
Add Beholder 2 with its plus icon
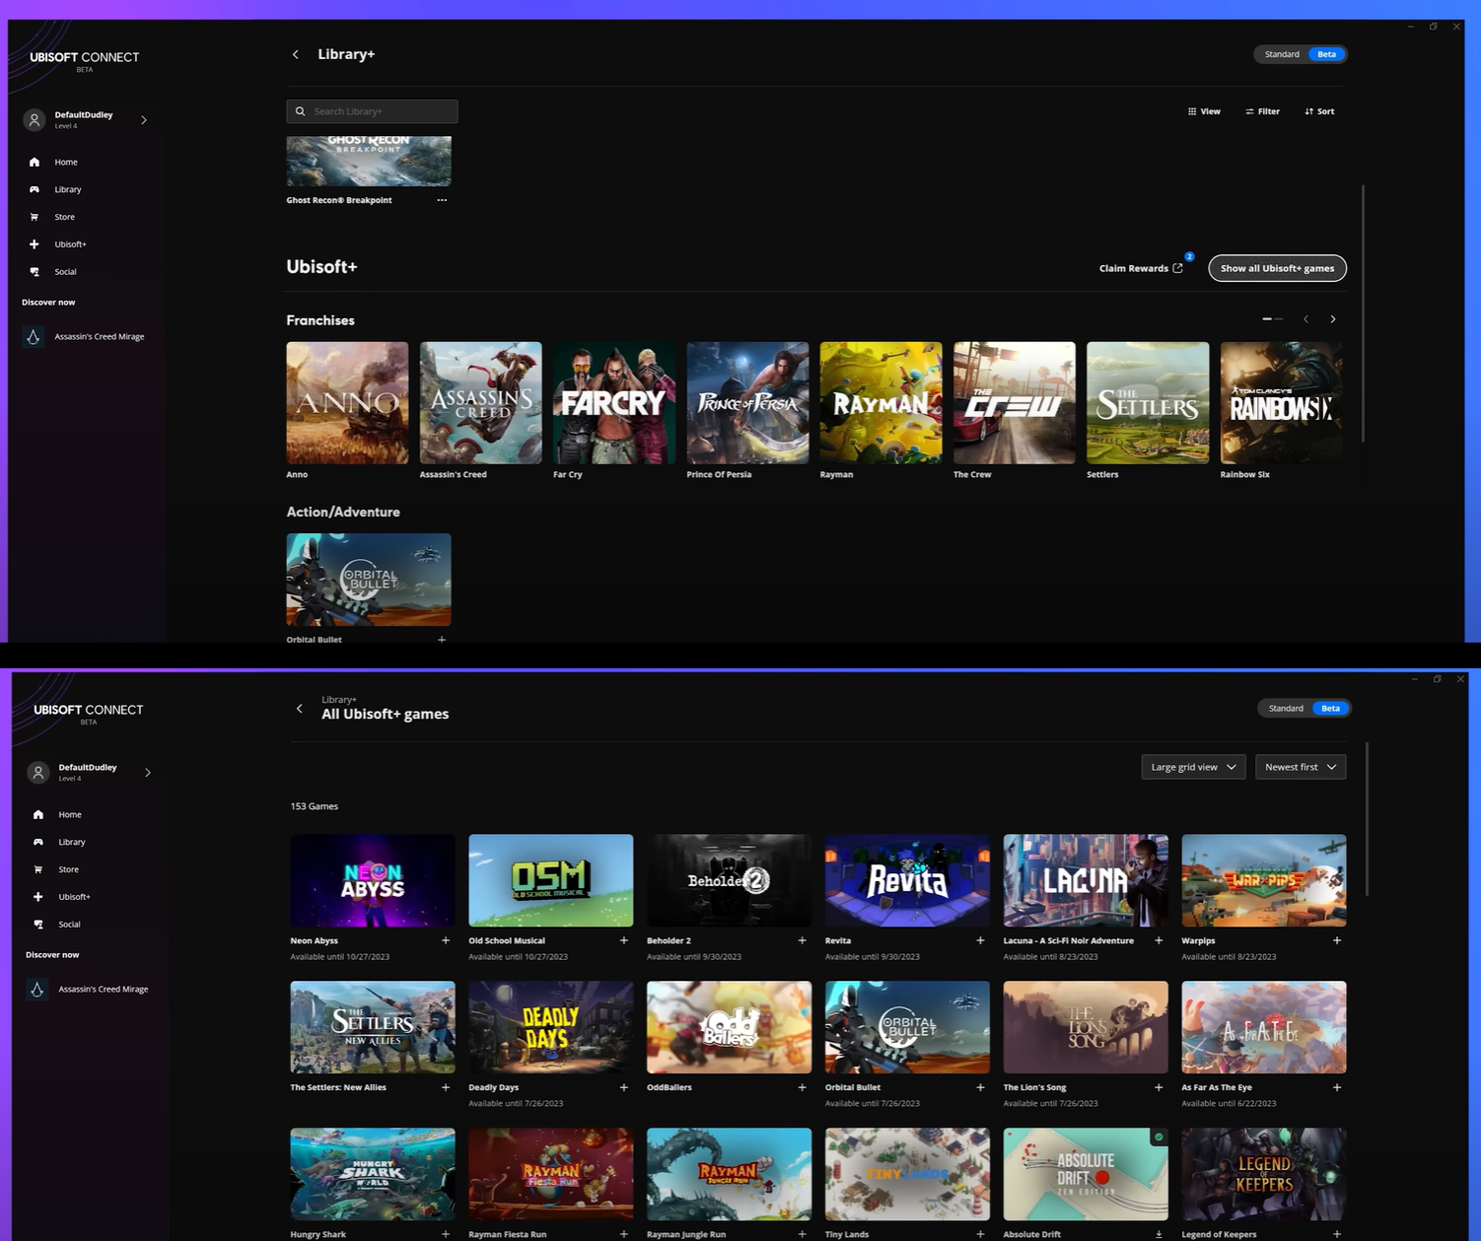pos(802,940)
